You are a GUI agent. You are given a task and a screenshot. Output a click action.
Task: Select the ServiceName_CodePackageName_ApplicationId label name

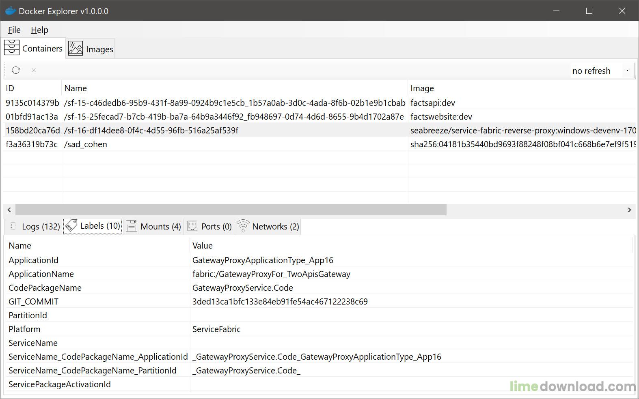[98, 356]
